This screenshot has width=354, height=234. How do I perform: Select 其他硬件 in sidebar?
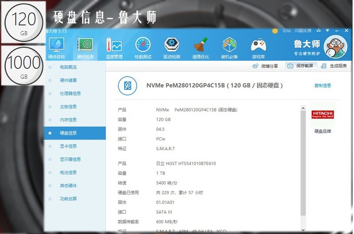(74, 186)
